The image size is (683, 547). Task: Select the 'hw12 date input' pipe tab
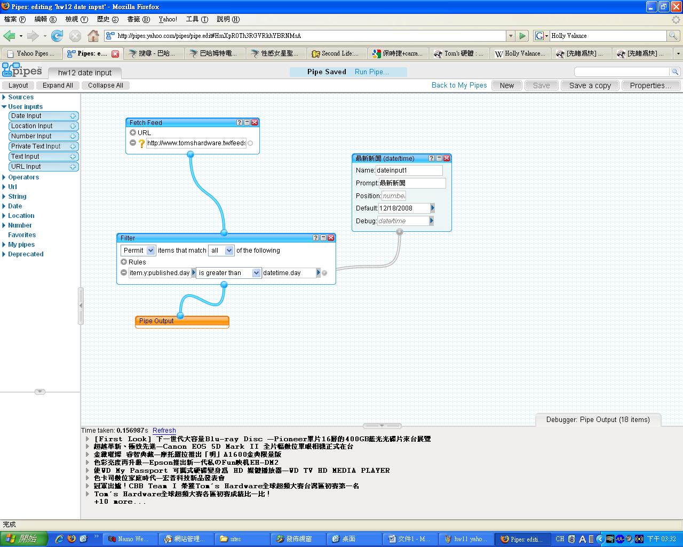pyautogui.click(x=85, y=73)
